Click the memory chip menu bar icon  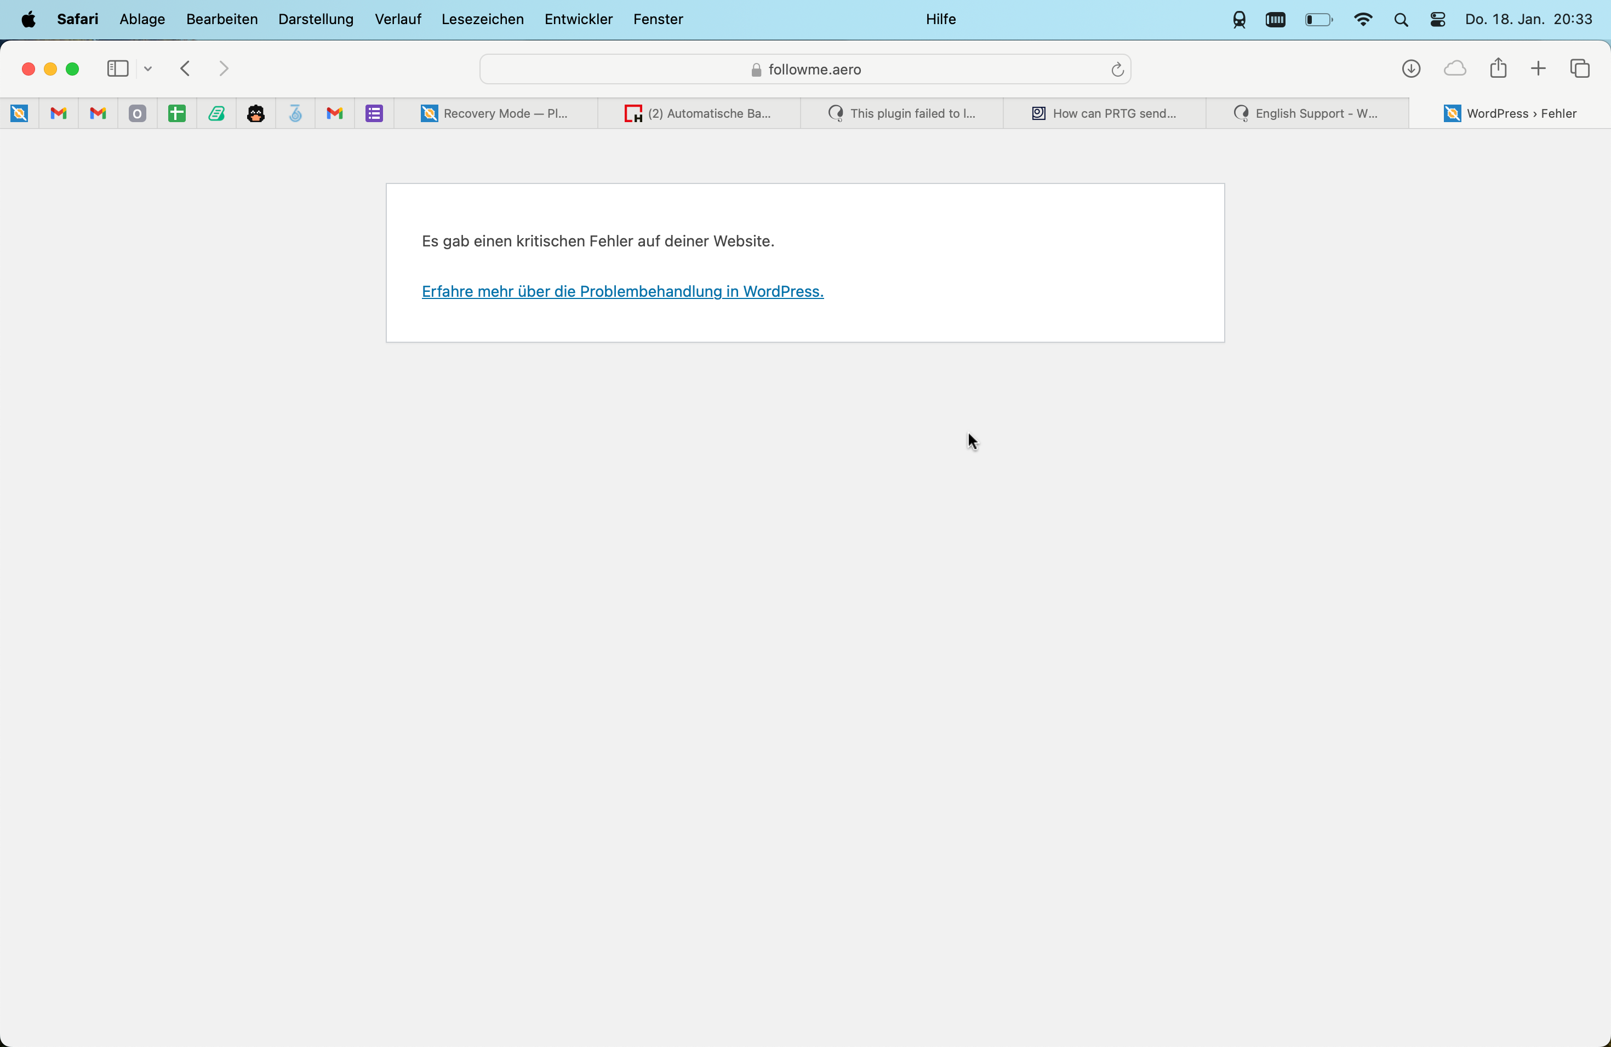click(1276, 20)
